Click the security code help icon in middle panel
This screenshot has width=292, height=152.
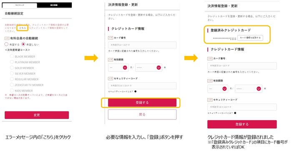(136, 91)
